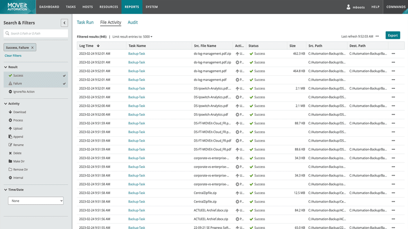Filter by Internal activity gear icon
408x229 pixels.
tap(10, 178)
